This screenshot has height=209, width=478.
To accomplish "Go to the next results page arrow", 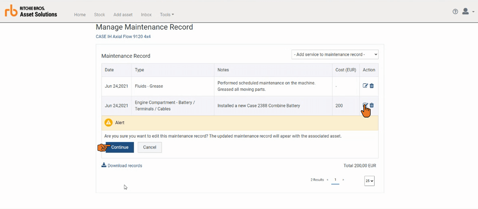I will 343,180.
